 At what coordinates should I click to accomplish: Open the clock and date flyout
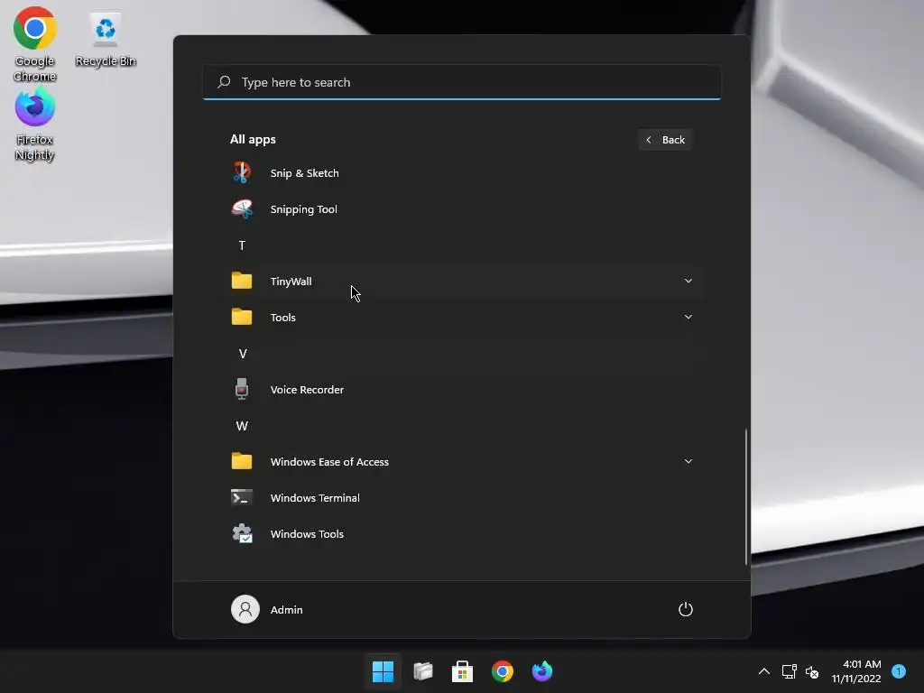tap(856, 671)
